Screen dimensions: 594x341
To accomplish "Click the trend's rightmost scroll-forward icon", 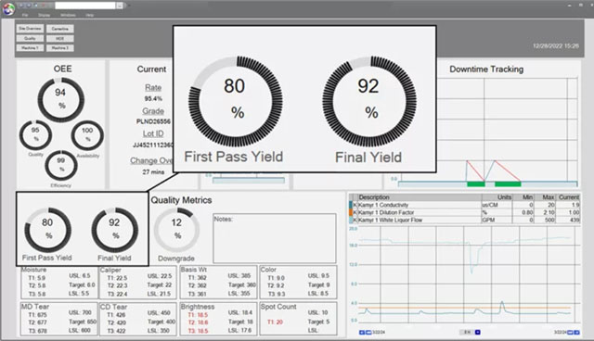I will pos(576,333).
